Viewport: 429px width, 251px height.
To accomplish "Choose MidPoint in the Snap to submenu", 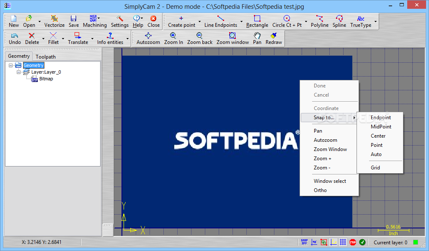I will (x=380, y=127).
